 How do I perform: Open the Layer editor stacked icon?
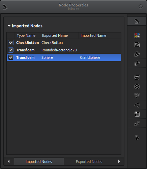(x=137, y=77)
